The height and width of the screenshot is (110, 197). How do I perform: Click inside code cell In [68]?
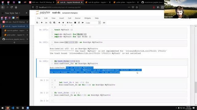[118, 43]
